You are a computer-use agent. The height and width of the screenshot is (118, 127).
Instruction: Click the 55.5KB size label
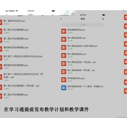pos(70,89)
